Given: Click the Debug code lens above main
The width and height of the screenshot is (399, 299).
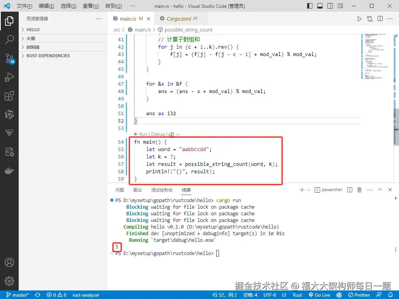Looking at the screenshot, I should 158,134.
